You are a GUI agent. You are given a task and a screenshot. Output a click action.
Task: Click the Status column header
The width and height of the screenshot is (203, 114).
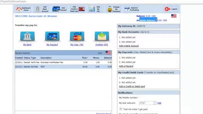tap(27, 58)
